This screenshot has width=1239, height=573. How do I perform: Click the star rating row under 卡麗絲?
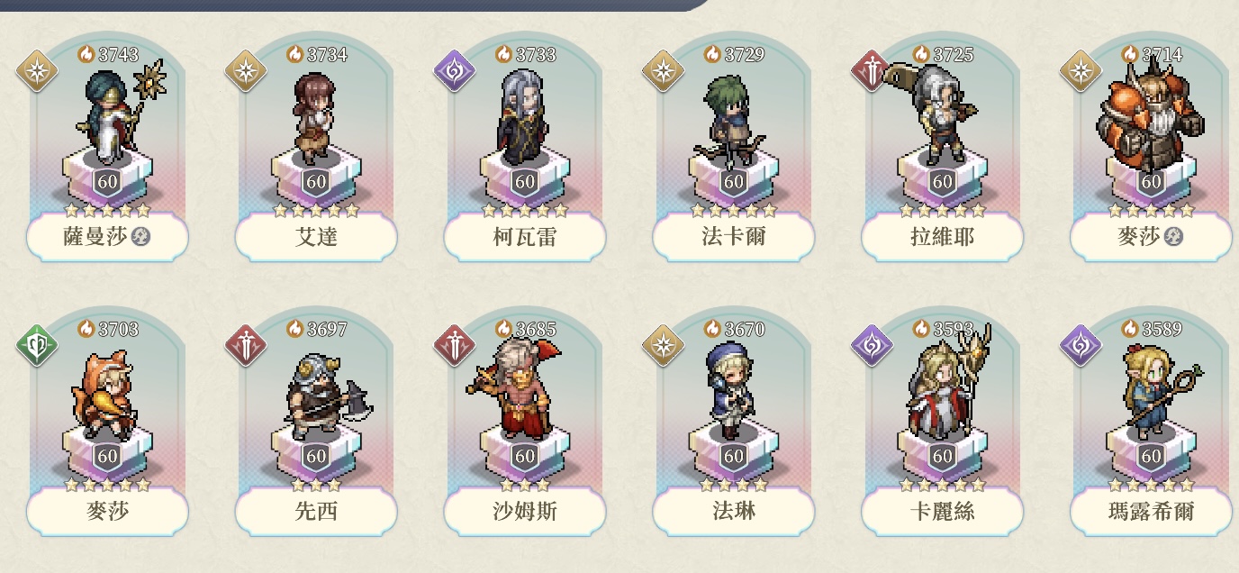(x=943, y=485)
